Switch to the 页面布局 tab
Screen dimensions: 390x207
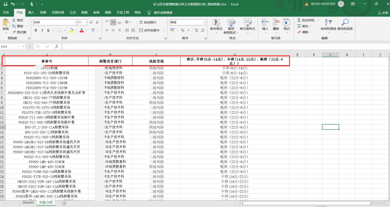[58, 12]
